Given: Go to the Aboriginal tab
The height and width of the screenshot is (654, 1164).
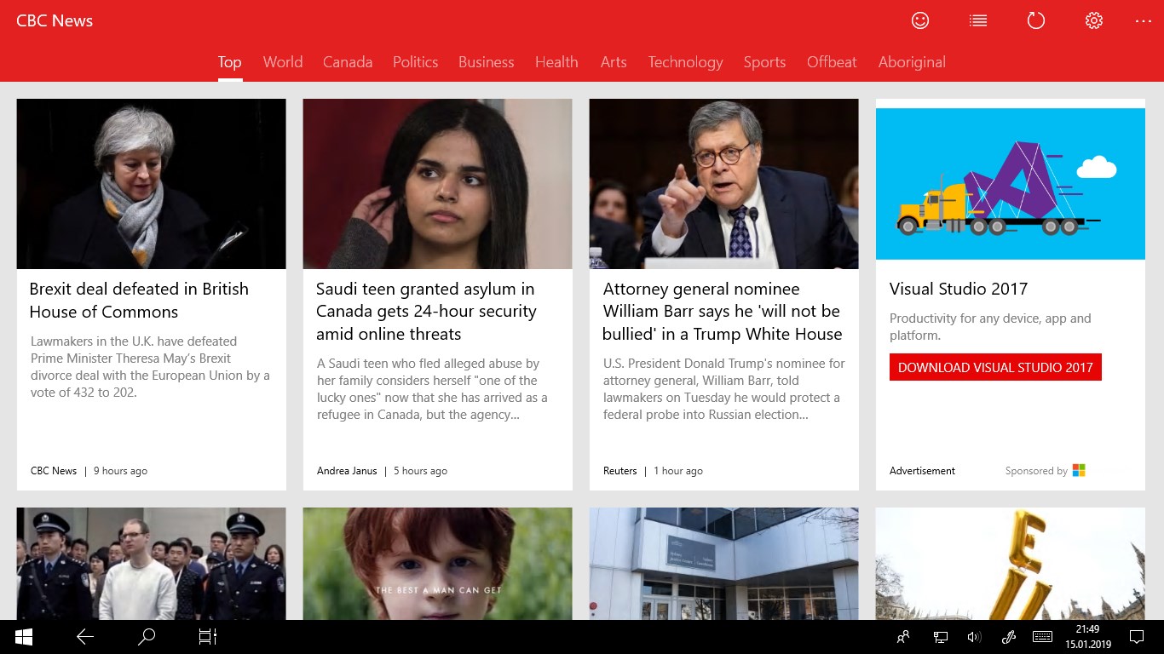Looking at the screenshot, I should pyautogui.click(x=912, y=62).
